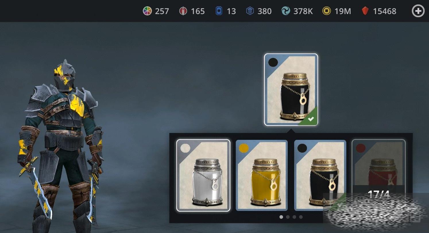Select the blue card currency icon
This screenshot has width=429, height=233.
click(219, 11)
